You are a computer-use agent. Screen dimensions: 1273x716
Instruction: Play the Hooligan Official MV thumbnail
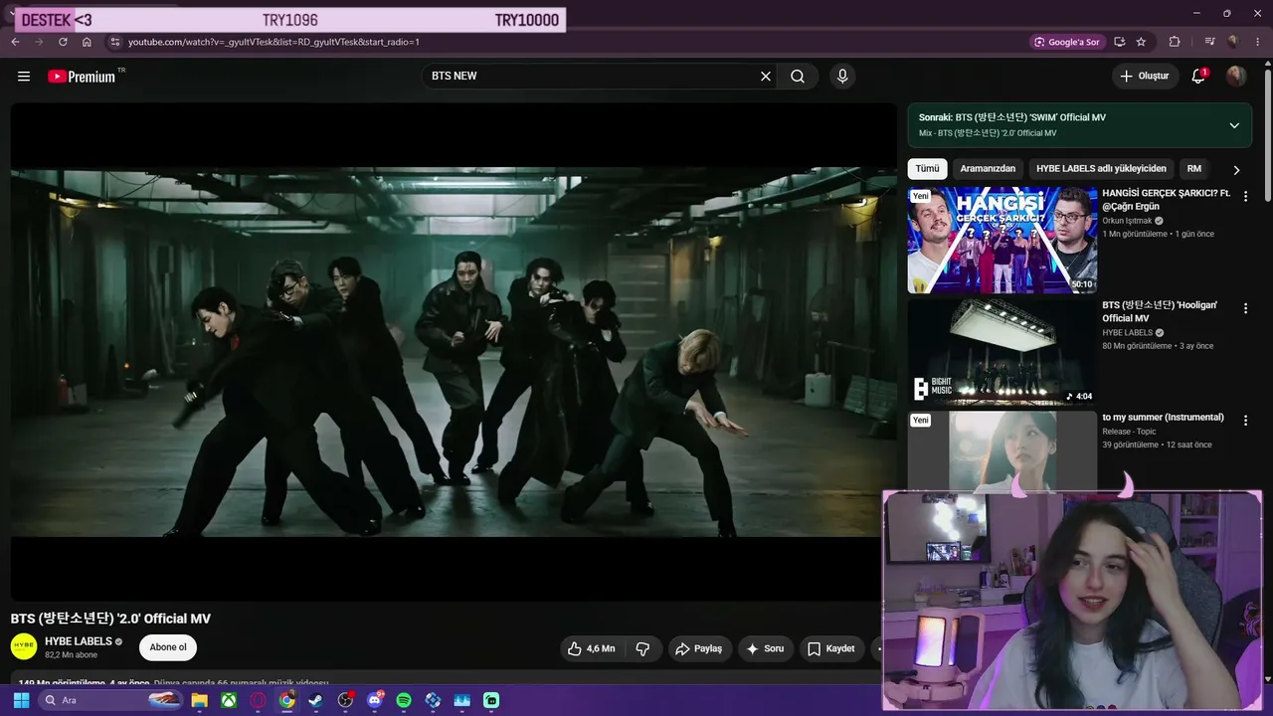pyautogui.click(x=1001, y=352)
